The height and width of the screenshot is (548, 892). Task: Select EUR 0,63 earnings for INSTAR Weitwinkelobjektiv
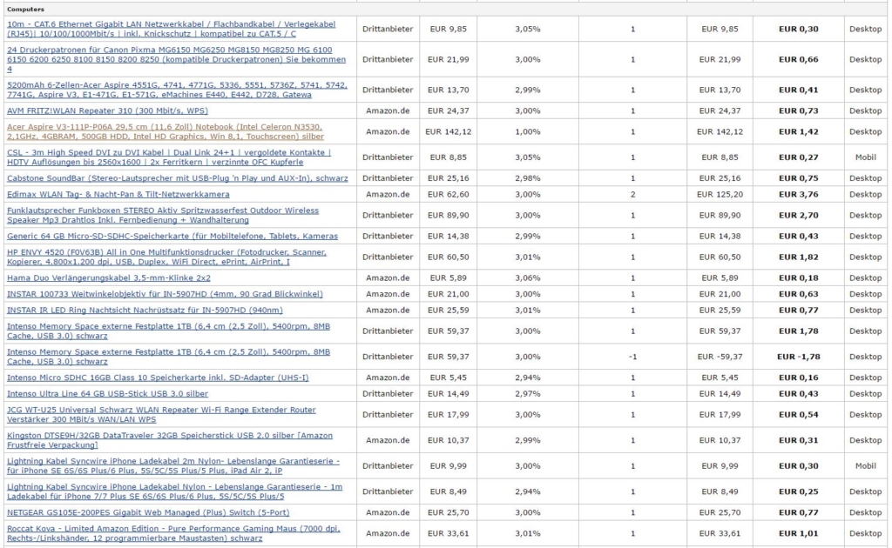point(798,294)
